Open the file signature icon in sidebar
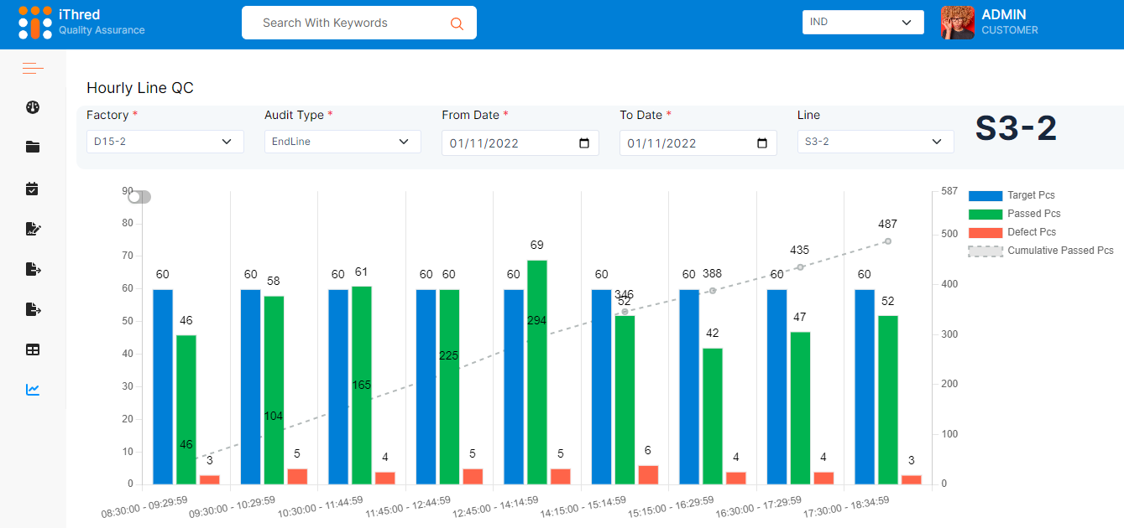Image resolution: width=1124 pixels, height=528 pixels. tap(33, 229)
